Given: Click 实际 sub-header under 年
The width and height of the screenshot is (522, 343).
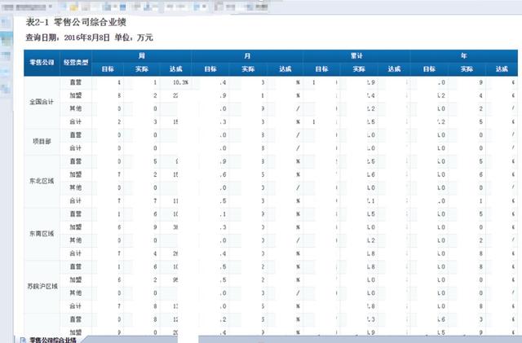Looking at the screenshot, I should tap(467, 69).
